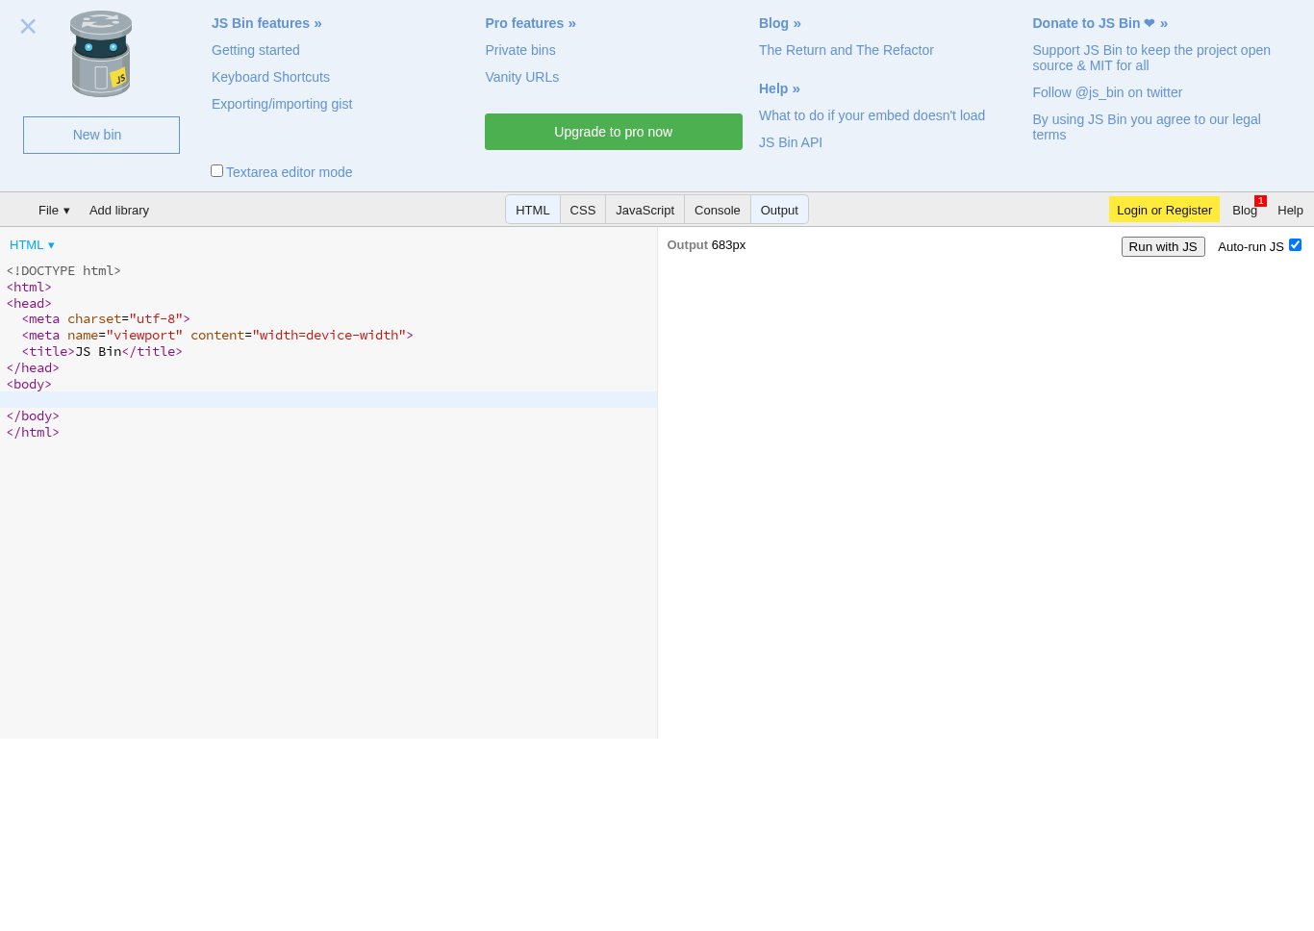The height and width of the screenshot is (931, 1314).
Task: Open Pro features heading link
Action: 530,23
